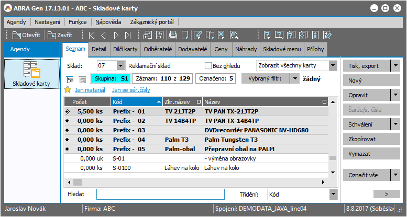This screenshot has height=217, width=407.
Task: Jump to the first record arrow
Action: [92, 36]
